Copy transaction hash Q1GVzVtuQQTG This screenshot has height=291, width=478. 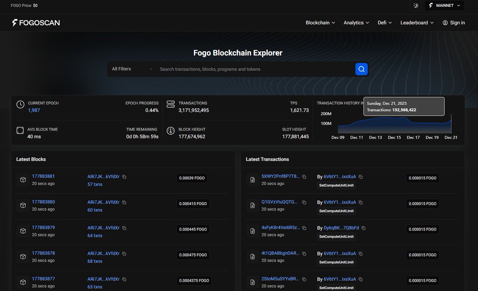304,202
